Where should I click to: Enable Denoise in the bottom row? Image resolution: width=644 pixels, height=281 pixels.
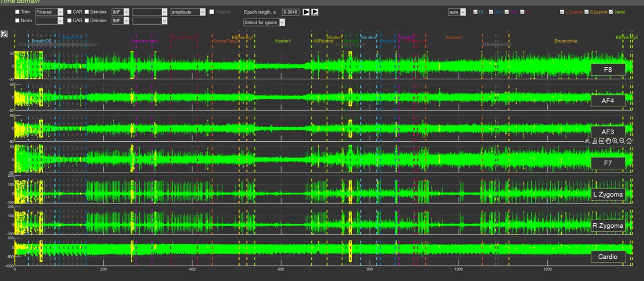click(x=87, y=21)
